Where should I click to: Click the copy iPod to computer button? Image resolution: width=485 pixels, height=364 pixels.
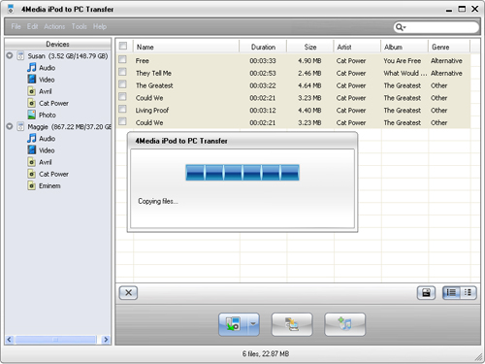coord(233,324)
